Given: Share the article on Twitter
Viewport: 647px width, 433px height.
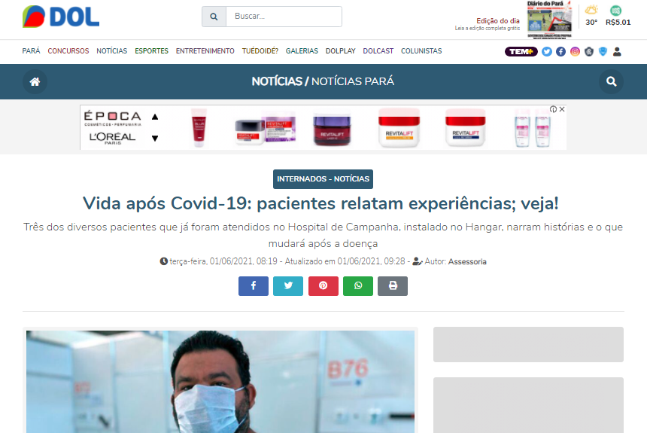Looking at the screenshot, I should 288,286.
